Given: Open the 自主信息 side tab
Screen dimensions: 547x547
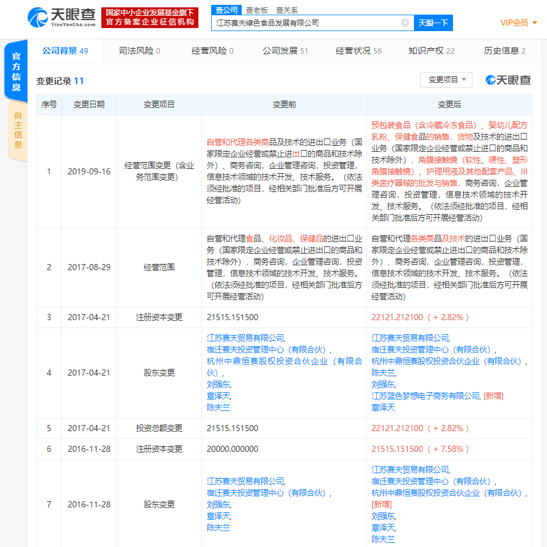Looking at the screenshot, I should 18,130.
